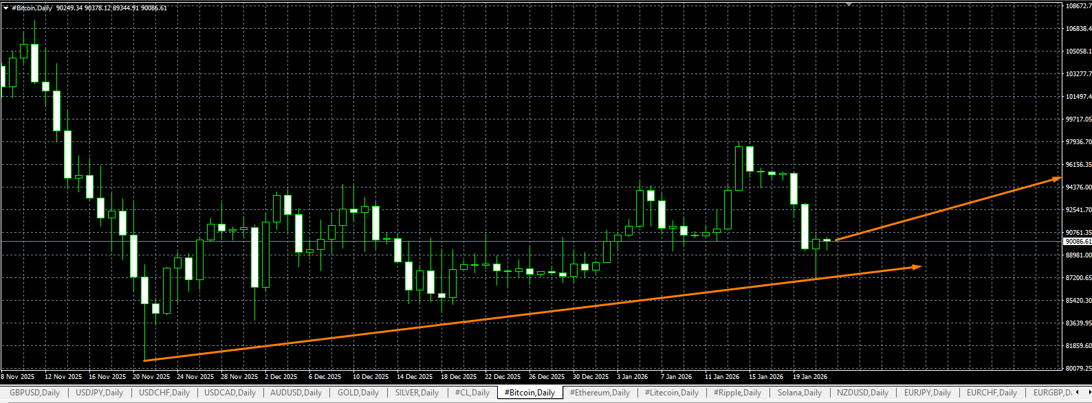
Task: Select the #CL,Daily tab
Action: point(472,393)
